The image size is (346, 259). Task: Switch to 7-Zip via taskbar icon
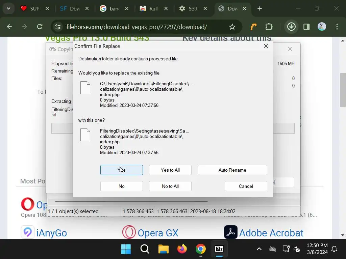219,249
